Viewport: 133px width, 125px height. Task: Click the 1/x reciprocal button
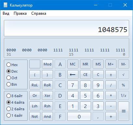click(124, 96)
